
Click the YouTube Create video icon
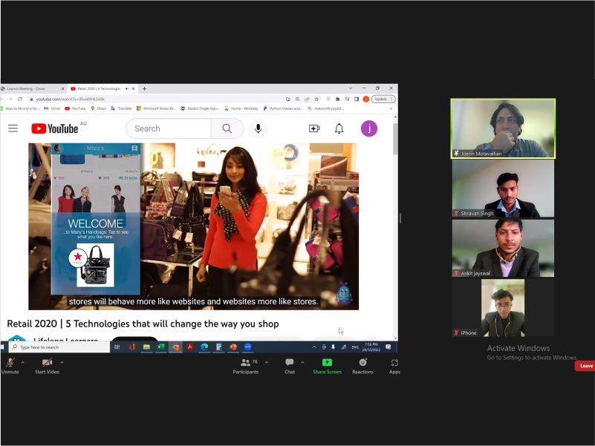click(x=314, y=128)
